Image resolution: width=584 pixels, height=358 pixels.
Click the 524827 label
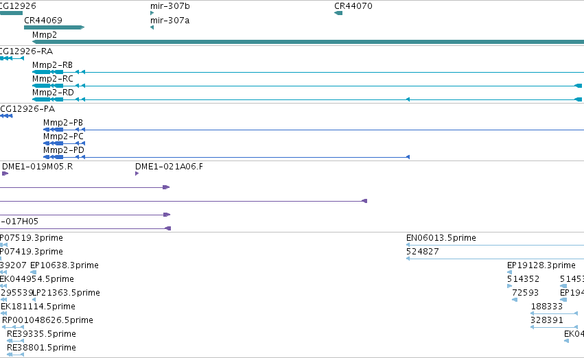422,252
